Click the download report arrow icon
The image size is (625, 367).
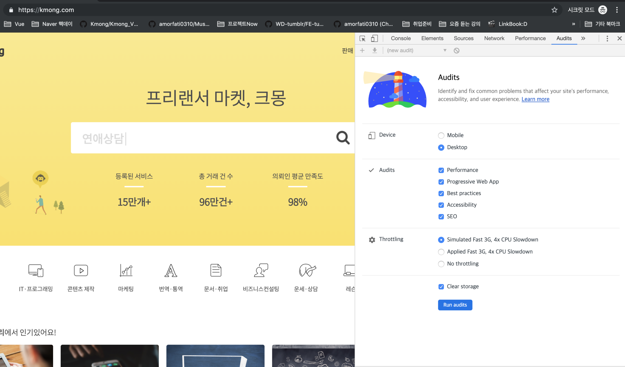point(375,51)
